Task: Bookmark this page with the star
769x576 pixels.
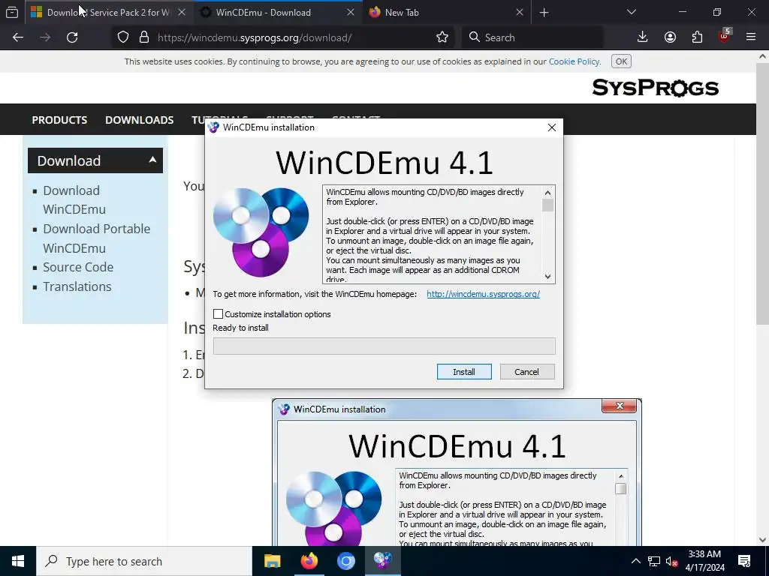Action: point(442,37)
